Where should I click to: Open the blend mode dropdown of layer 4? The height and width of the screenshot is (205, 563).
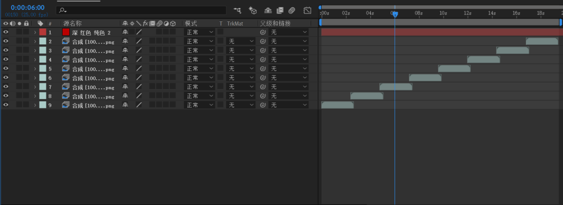tap(199, 59)
